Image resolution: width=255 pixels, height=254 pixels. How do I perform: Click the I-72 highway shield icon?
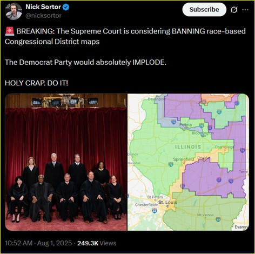click(171, 164)
